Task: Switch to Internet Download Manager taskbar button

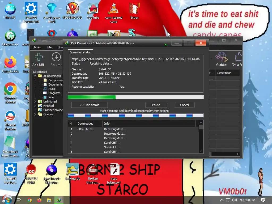Action: pos(59,200)
